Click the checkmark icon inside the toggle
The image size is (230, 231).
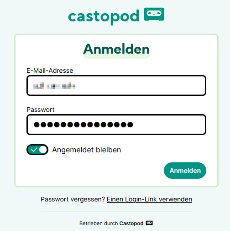34,150
